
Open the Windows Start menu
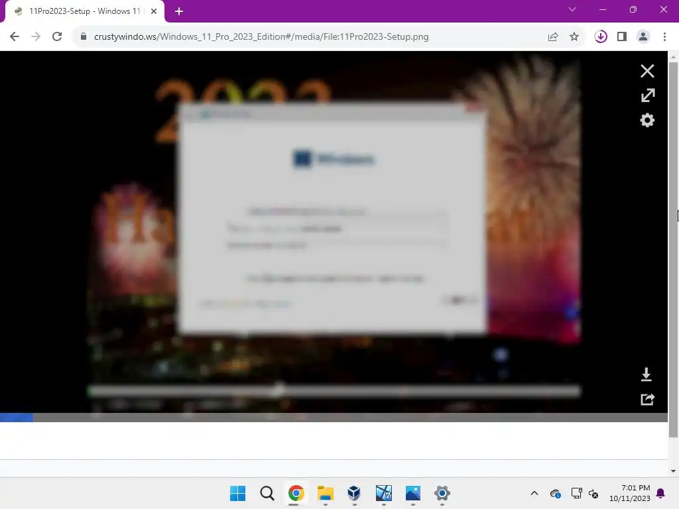pyautogui.click(x=237, y=493)
